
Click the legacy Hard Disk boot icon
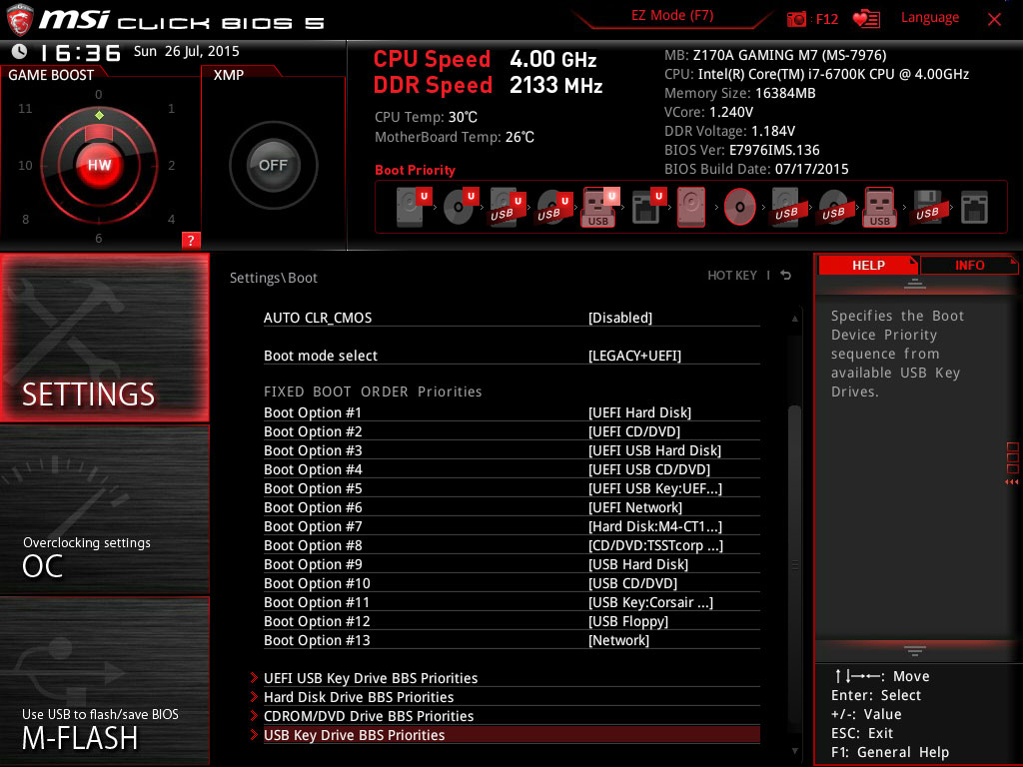pyautogui.click(x=691, y=207)
